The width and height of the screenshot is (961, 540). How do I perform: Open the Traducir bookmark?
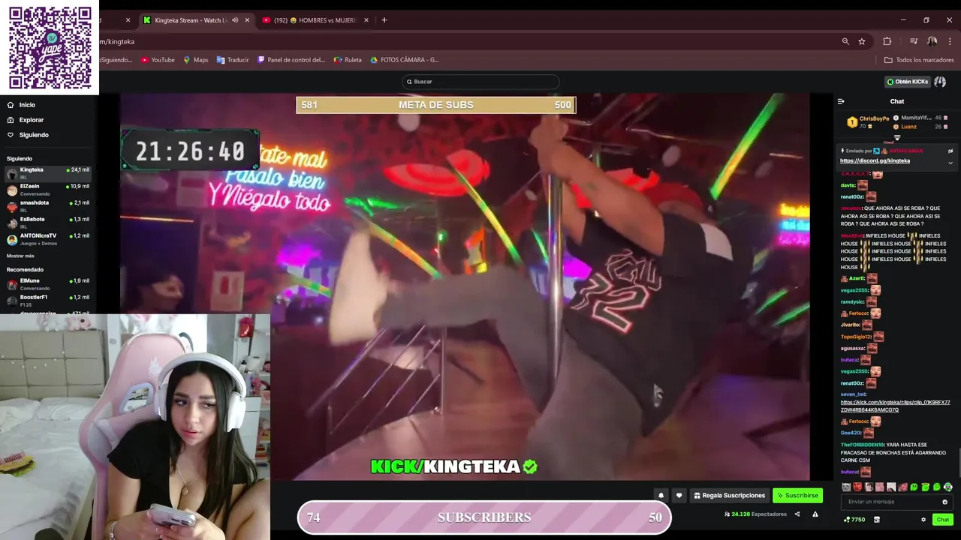233,60
